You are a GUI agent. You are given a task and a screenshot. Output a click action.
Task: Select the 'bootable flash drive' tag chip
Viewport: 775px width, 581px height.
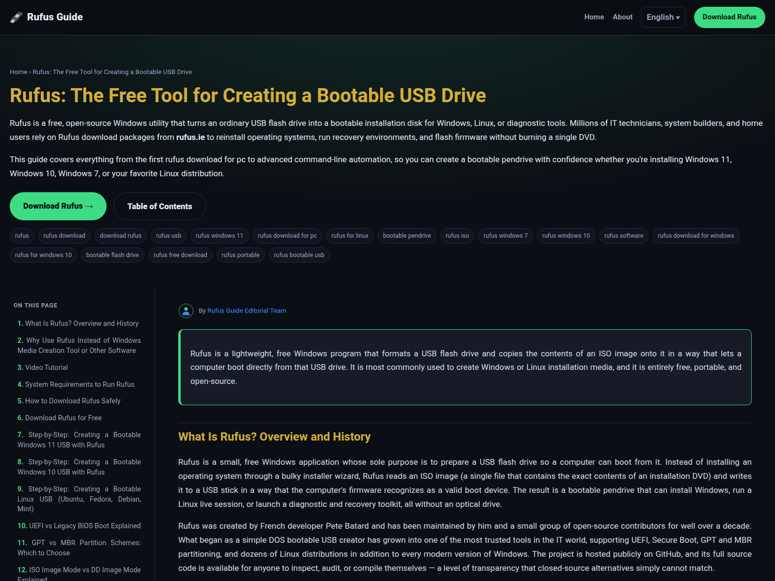pyautogui.click(x=112, y=255)
